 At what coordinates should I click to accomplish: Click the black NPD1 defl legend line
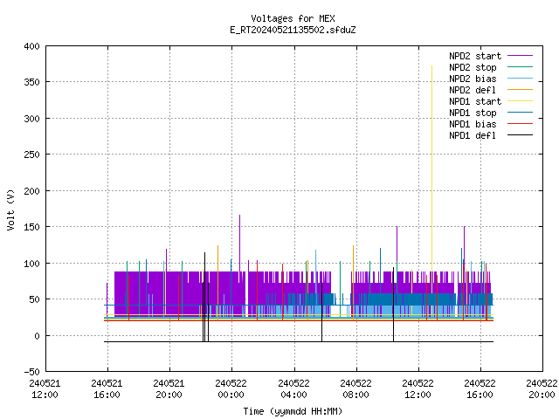[x=521, y=135]
